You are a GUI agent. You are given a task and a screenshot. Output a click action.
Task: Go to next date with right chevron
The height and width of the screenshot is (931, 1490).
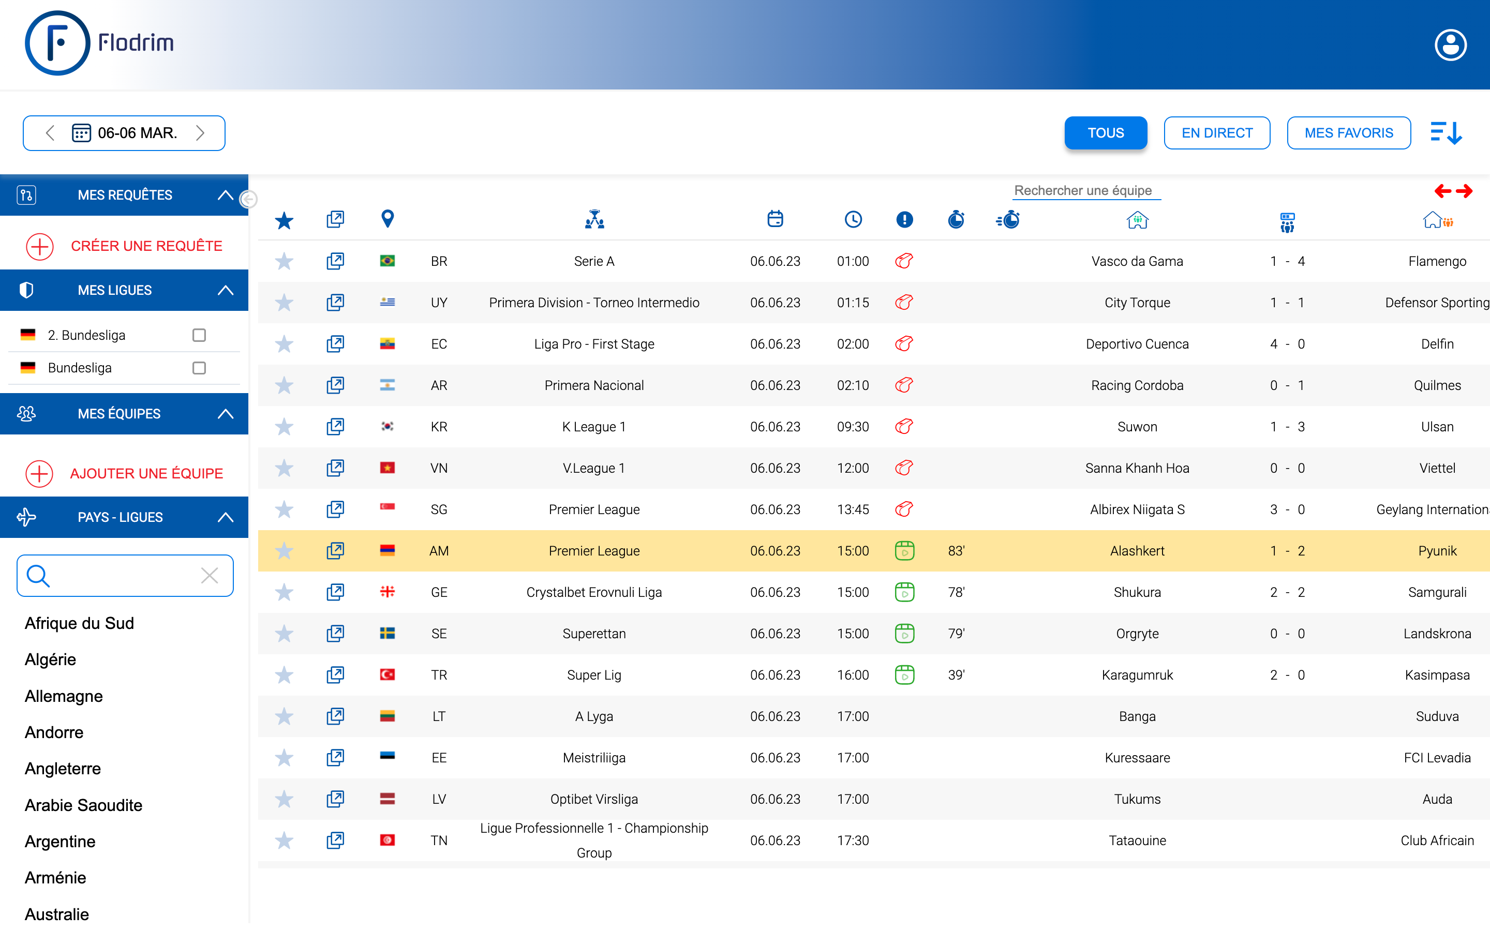coord(200,133)
